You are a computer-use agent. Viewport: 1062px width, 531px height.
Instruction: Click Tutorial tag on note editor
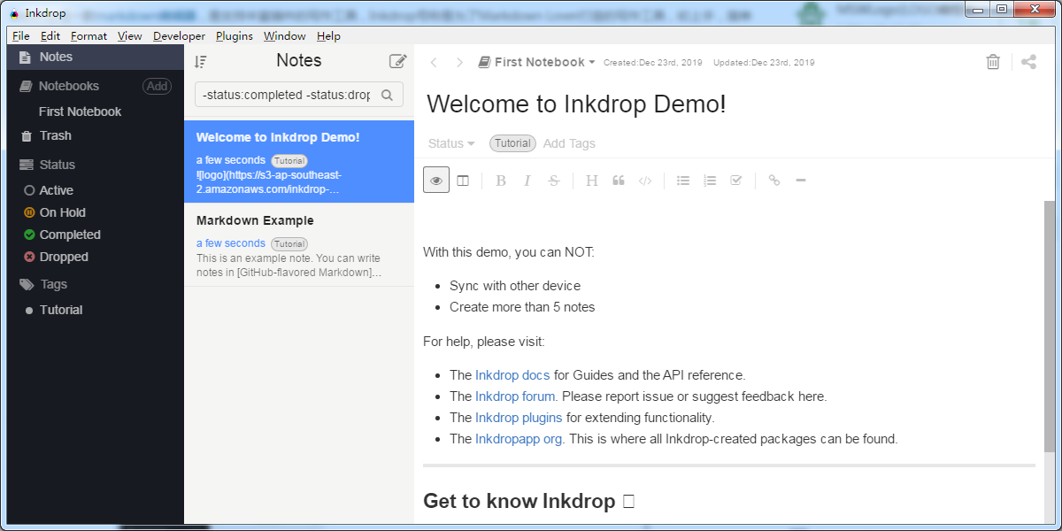tap(512, 143)
